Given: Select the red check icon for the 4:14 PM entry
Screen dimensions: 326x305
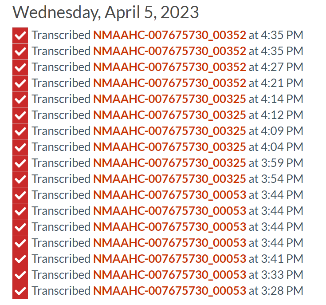Looking at the screenshot, I should (x=20, y=99).
